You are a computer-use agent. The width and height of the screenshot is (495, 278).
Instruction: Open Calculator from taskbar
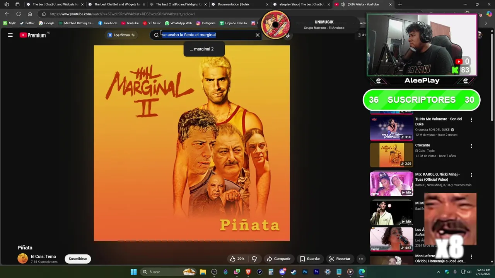point(271,272)
